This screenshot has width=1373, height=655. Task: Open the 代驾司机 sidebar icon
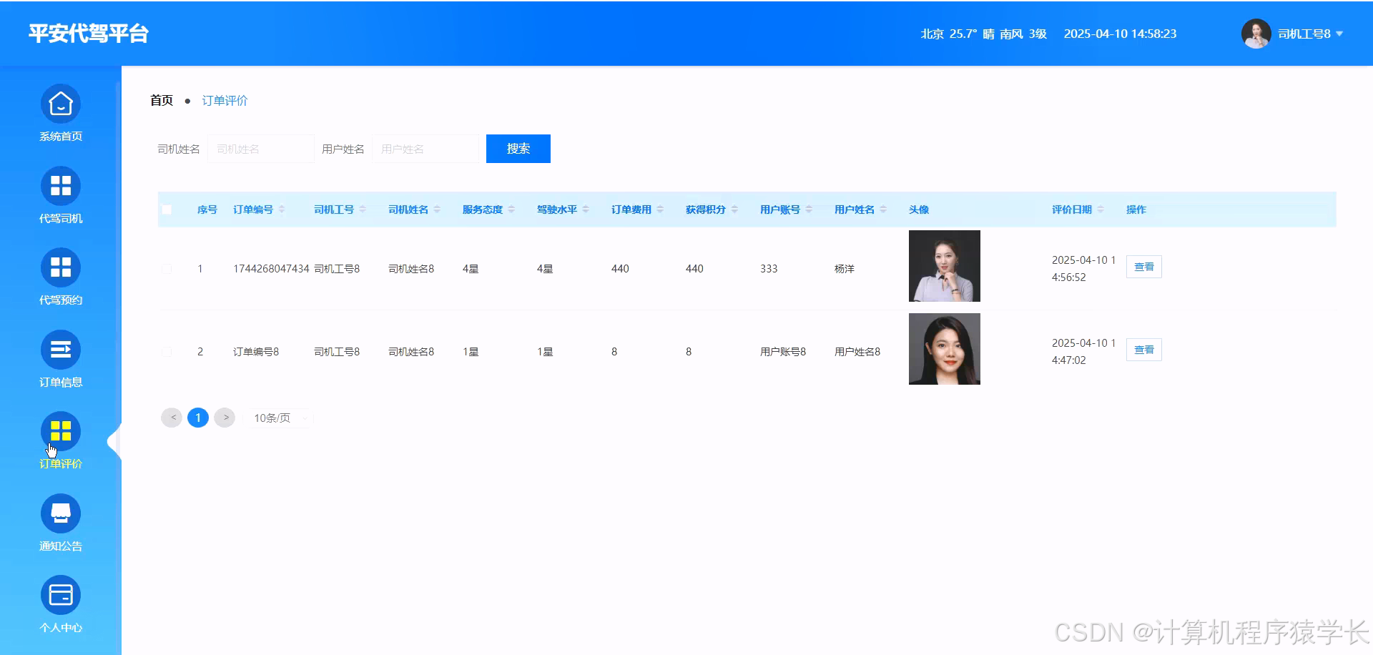point(61,186)
